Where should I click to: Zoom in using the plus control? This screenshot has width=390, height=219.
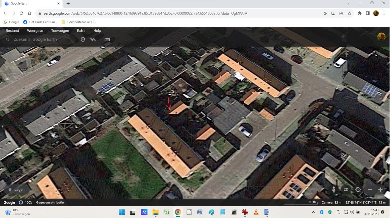(380, 189)
